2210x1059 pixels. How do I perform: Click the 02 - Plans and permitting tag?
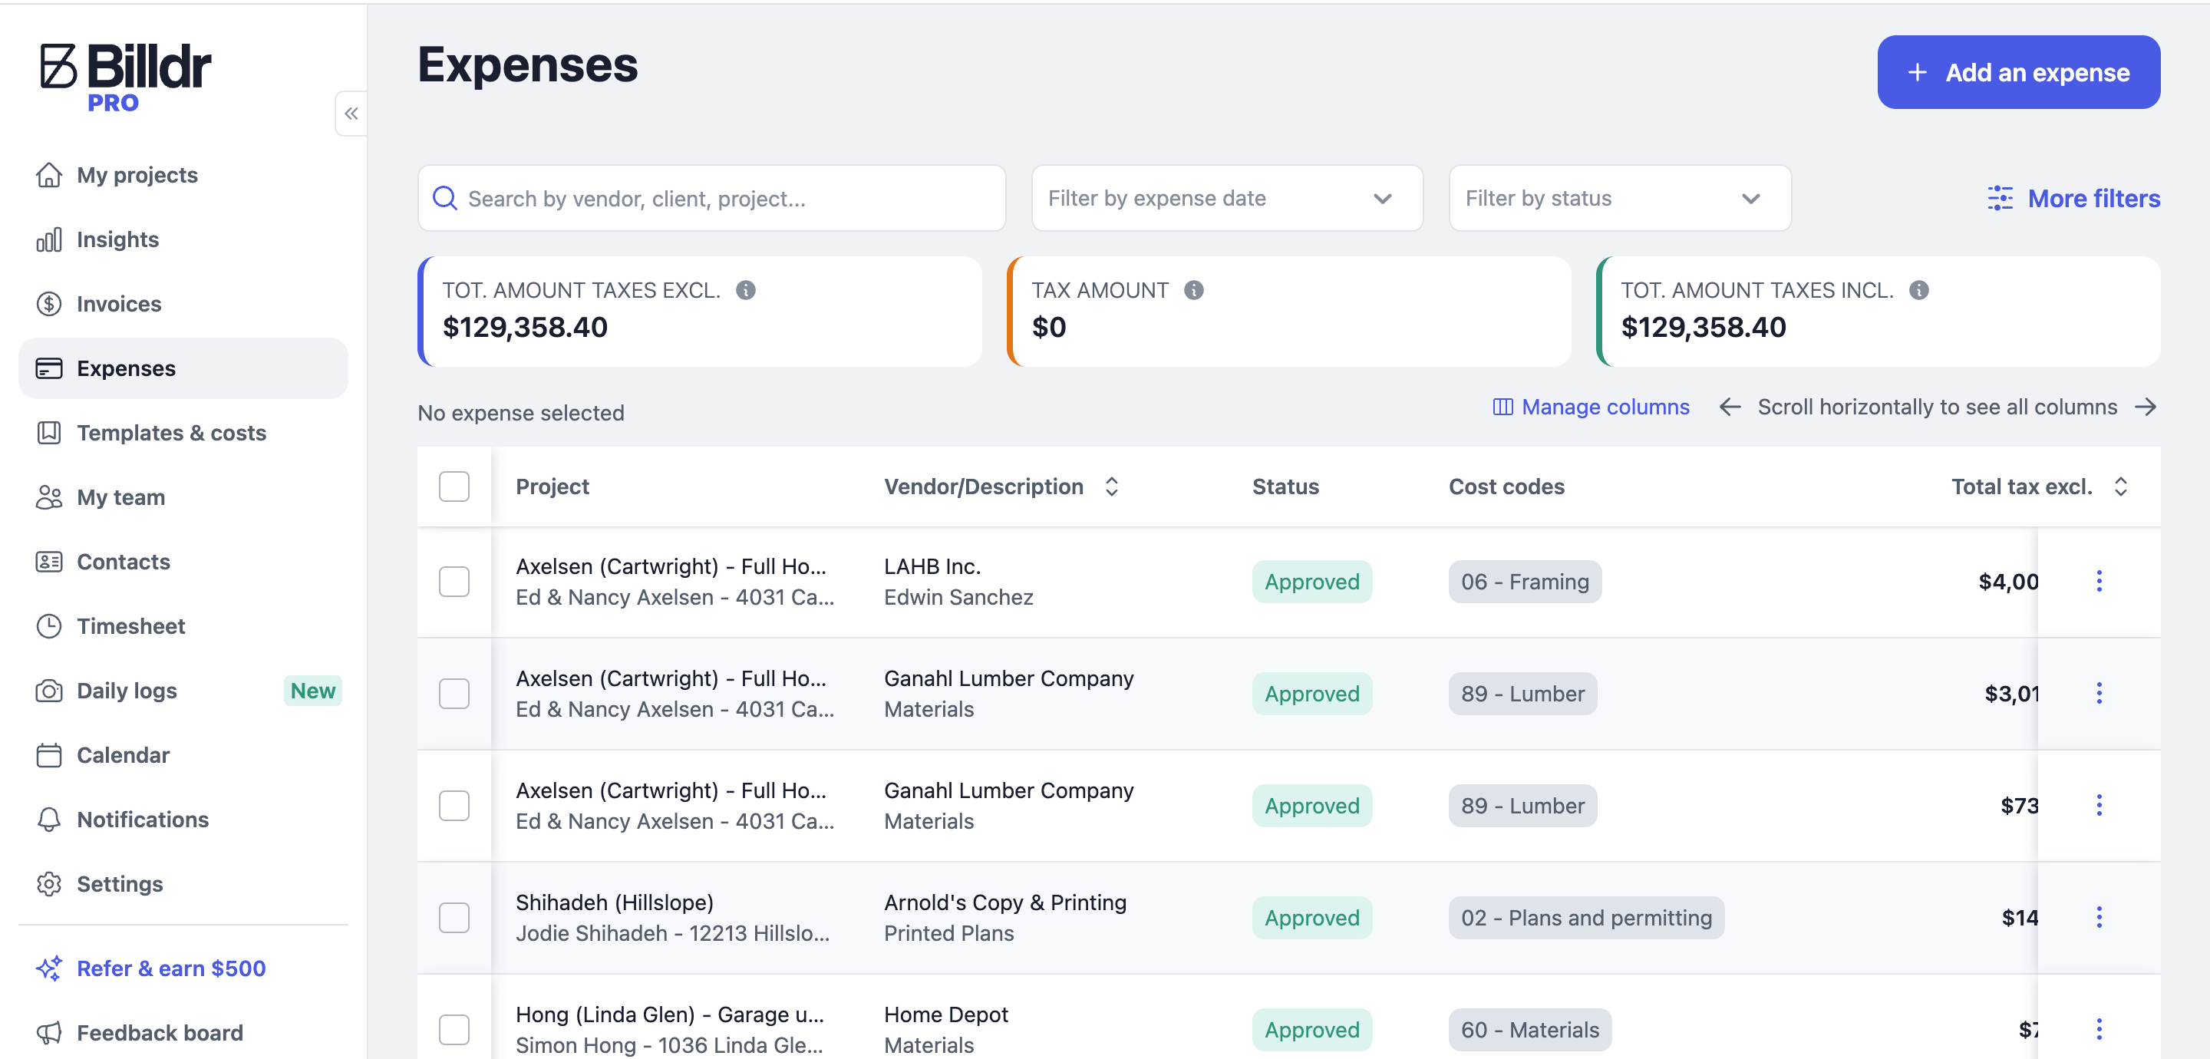(1585, 917)
